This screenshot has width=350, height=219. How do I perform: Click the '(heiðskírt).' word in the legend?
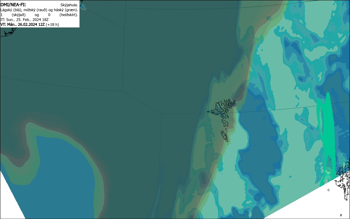(x=69, y=15)
